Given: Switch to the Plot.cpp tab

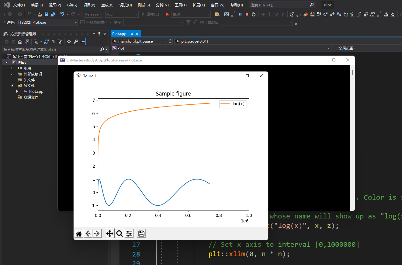Looking at the screenshot, I should point(119,33).
